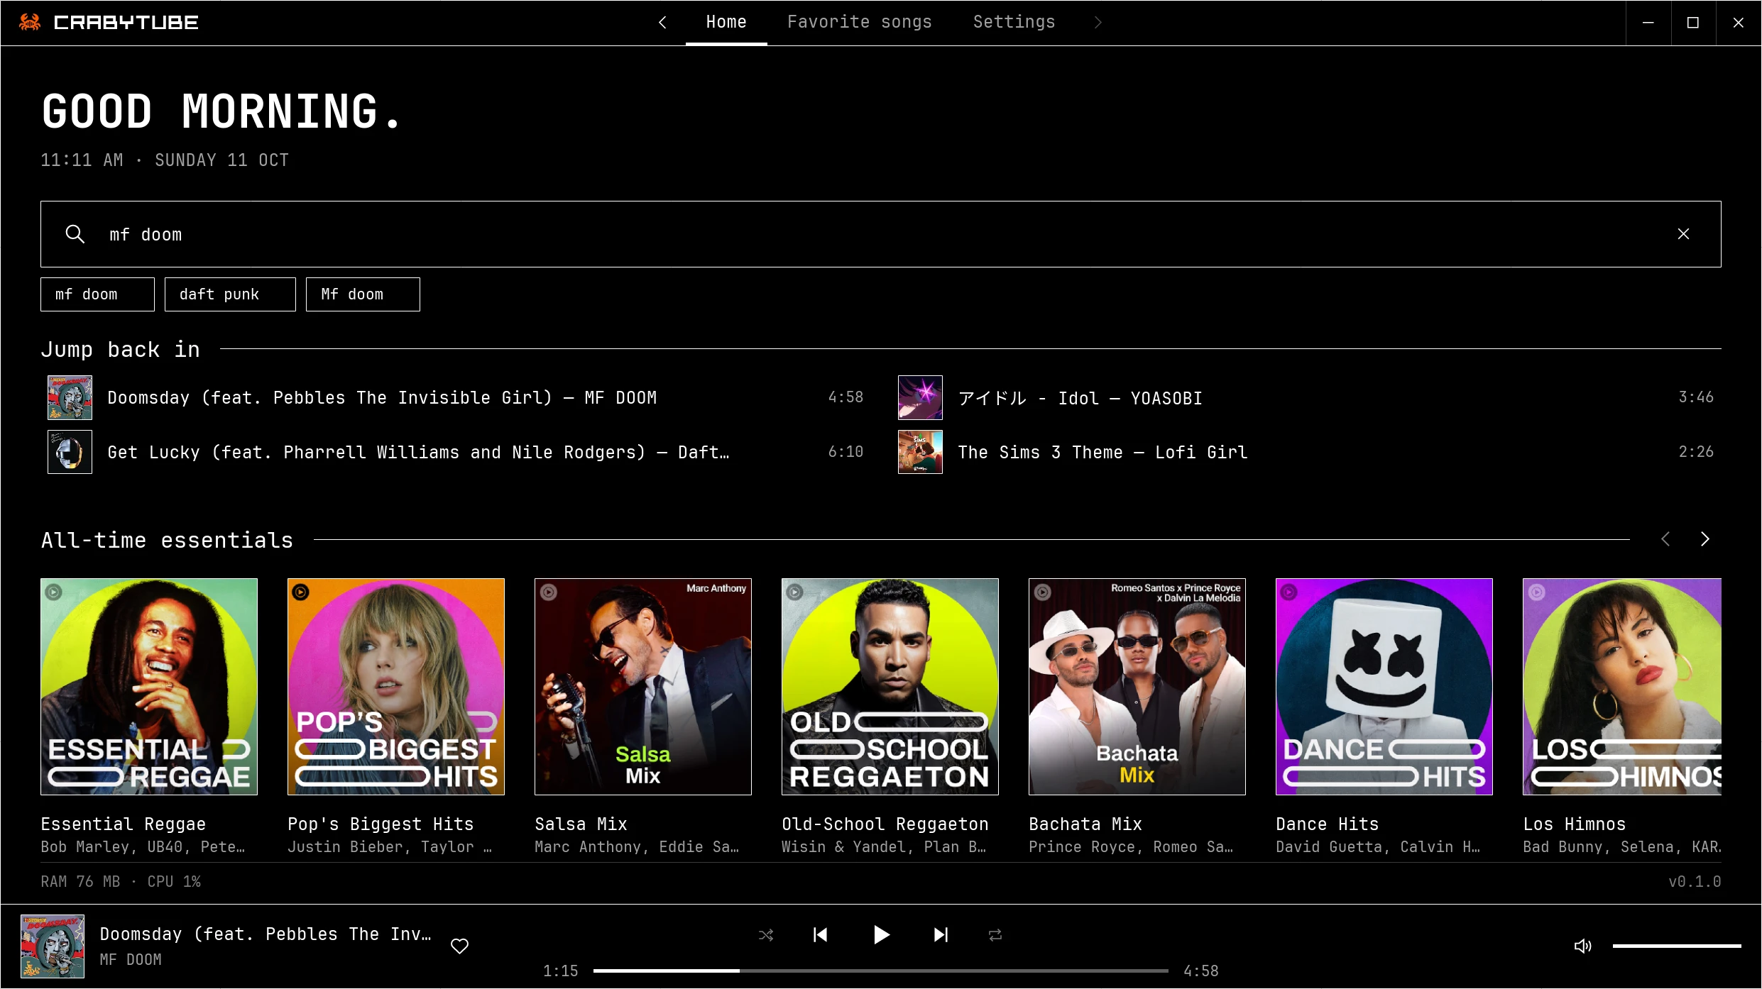
Task: Open the now-playing Doomsday album art
Action: tap(53, 946)
